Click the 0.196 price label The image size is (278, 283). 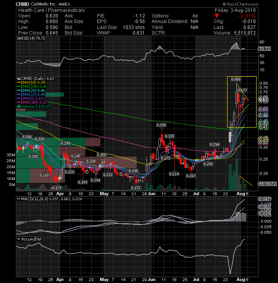[x=133, y=171]
